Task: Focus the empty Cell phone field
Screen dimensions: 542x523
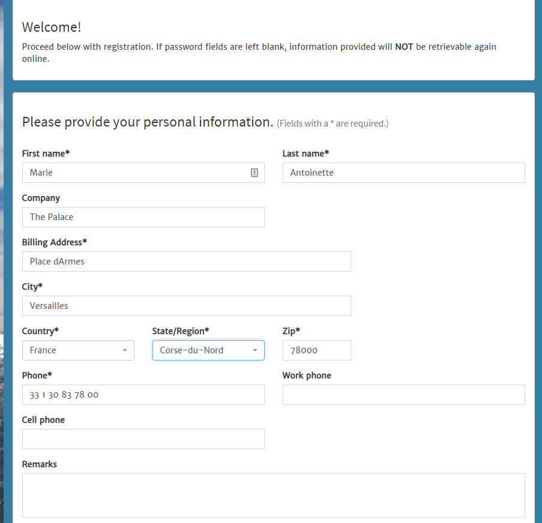Action: pyautogui.click(x=143, y=439)
